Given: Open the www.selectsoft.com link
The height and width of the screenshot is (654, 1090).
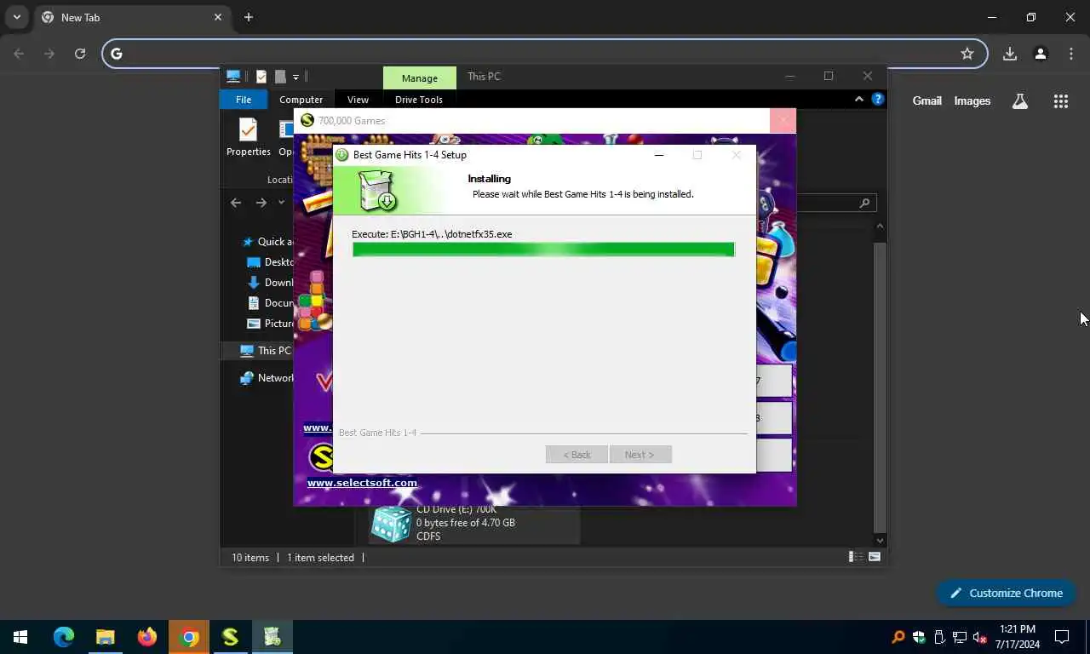Looking at the screenshot, I should (362, 483).
